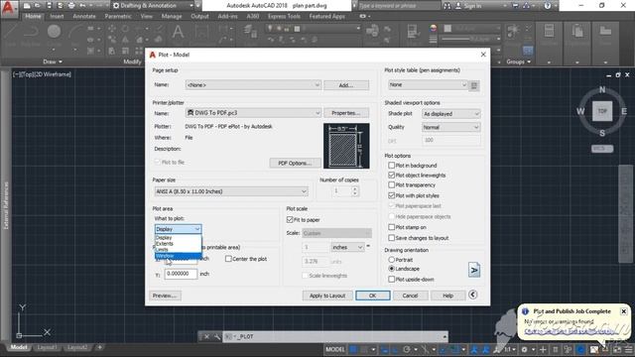Select Landscape drawing orientation
This screenshot has height=357, width=635.
[391, 269]
